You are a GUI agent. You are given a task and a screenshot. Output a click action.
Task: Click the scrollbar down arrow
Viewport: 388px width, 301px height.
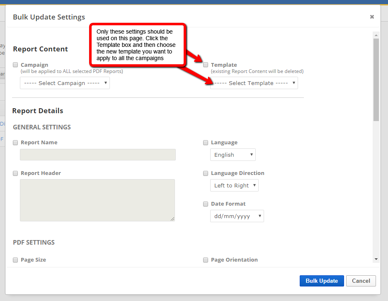pos(376,259)
